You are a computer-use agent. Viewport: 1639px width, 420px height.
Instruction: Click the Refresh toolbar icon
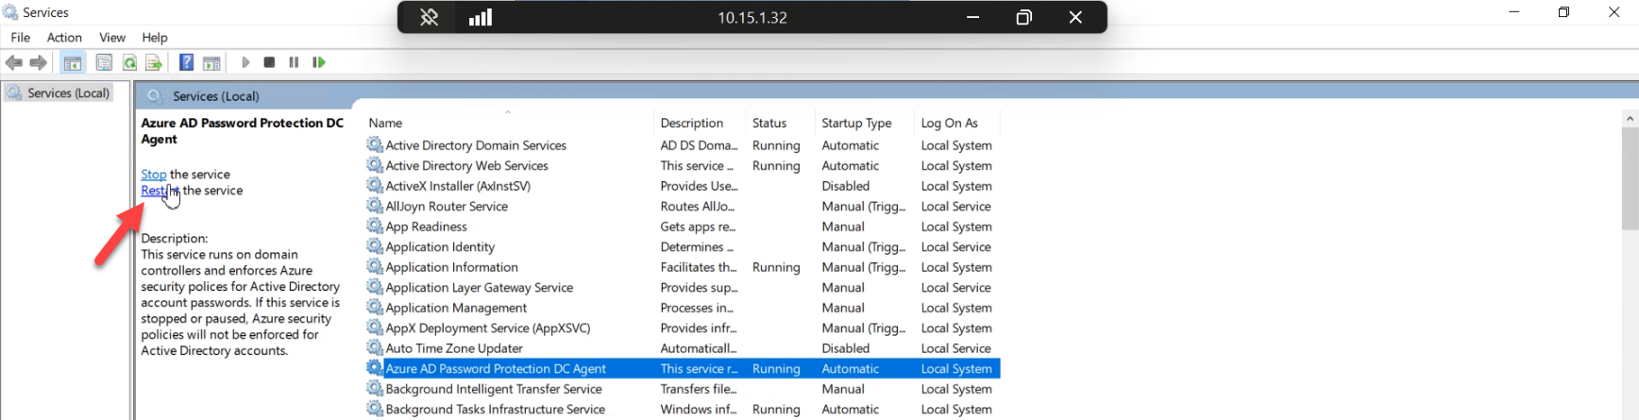tap(129, 62)
